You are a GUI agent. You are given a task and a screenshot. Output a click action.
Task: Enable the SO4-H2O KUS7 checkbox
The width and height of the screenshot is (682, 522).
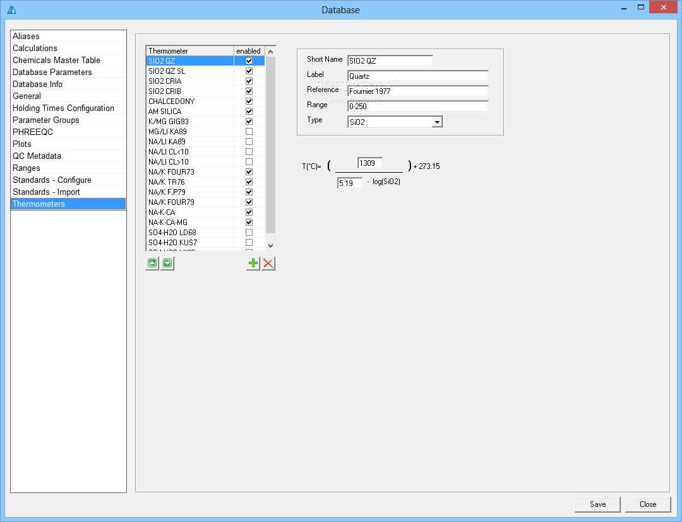click(249, 242)
